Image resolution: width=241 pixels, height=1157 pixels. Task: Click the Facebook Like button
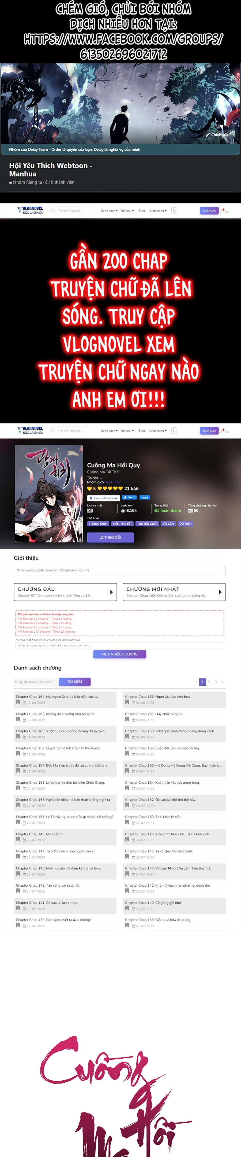[x=129, y=498]
